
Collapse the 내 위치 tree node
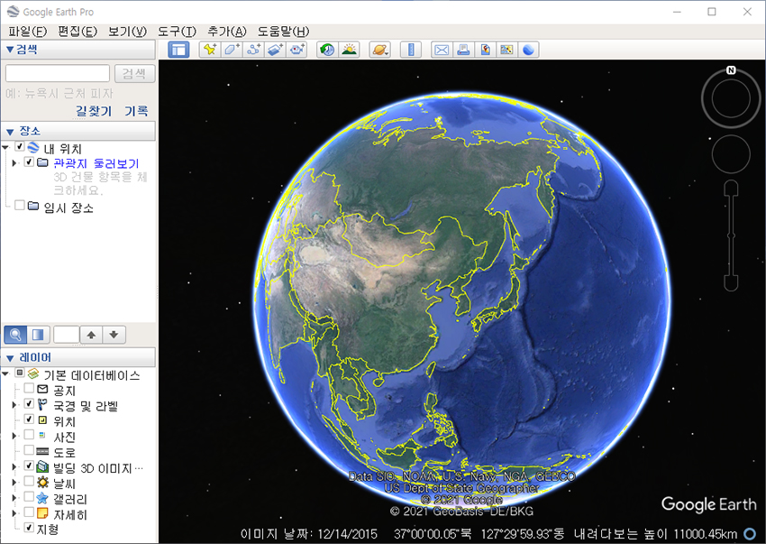point(6,147)
